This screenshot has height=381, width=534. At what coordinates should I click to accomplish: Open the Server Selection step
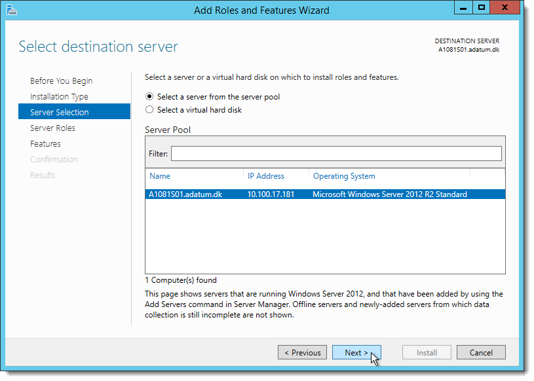74,111
